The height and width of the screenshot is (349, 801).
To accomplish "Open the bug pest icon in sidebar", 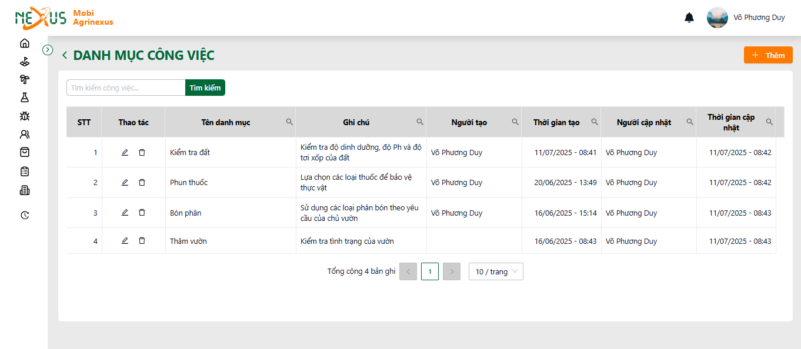I will [x=24, y=116].
